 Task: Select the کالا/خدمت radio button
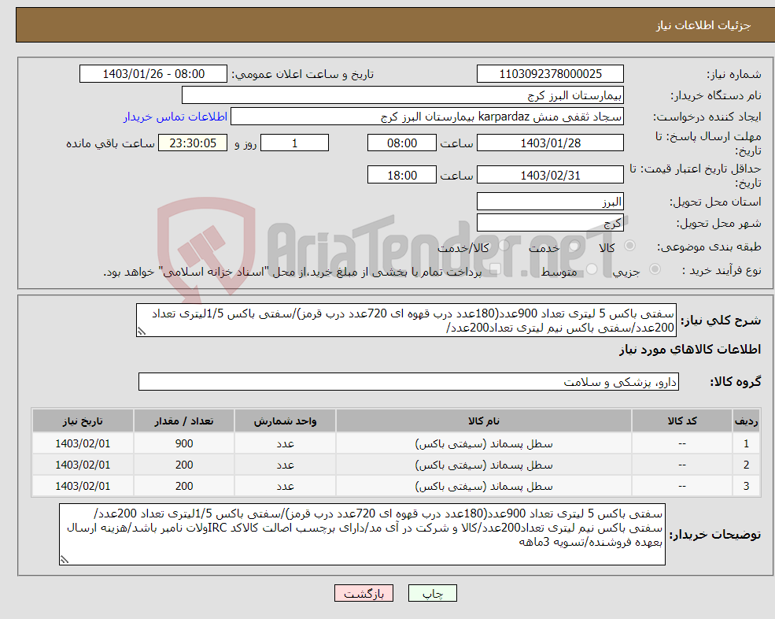(x=504, y=246)
